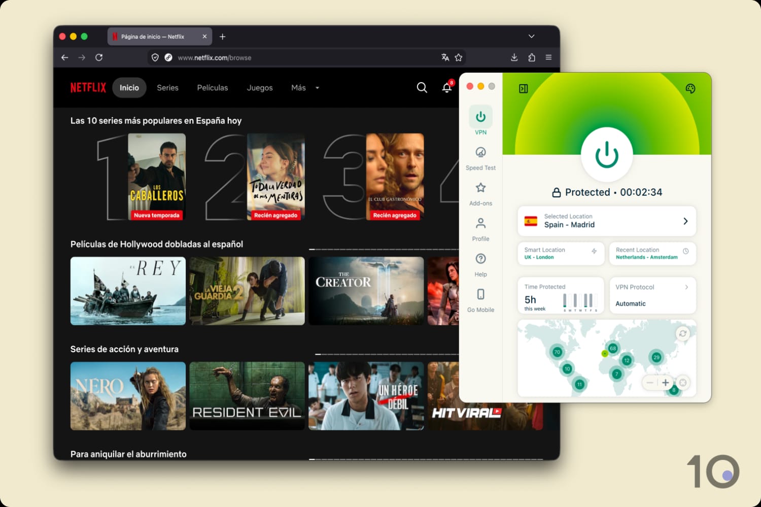Open Go Mobile in ExpressVPN sidebar
The image size is (761, 507).
pyautogui.click(x=480, y=300)
